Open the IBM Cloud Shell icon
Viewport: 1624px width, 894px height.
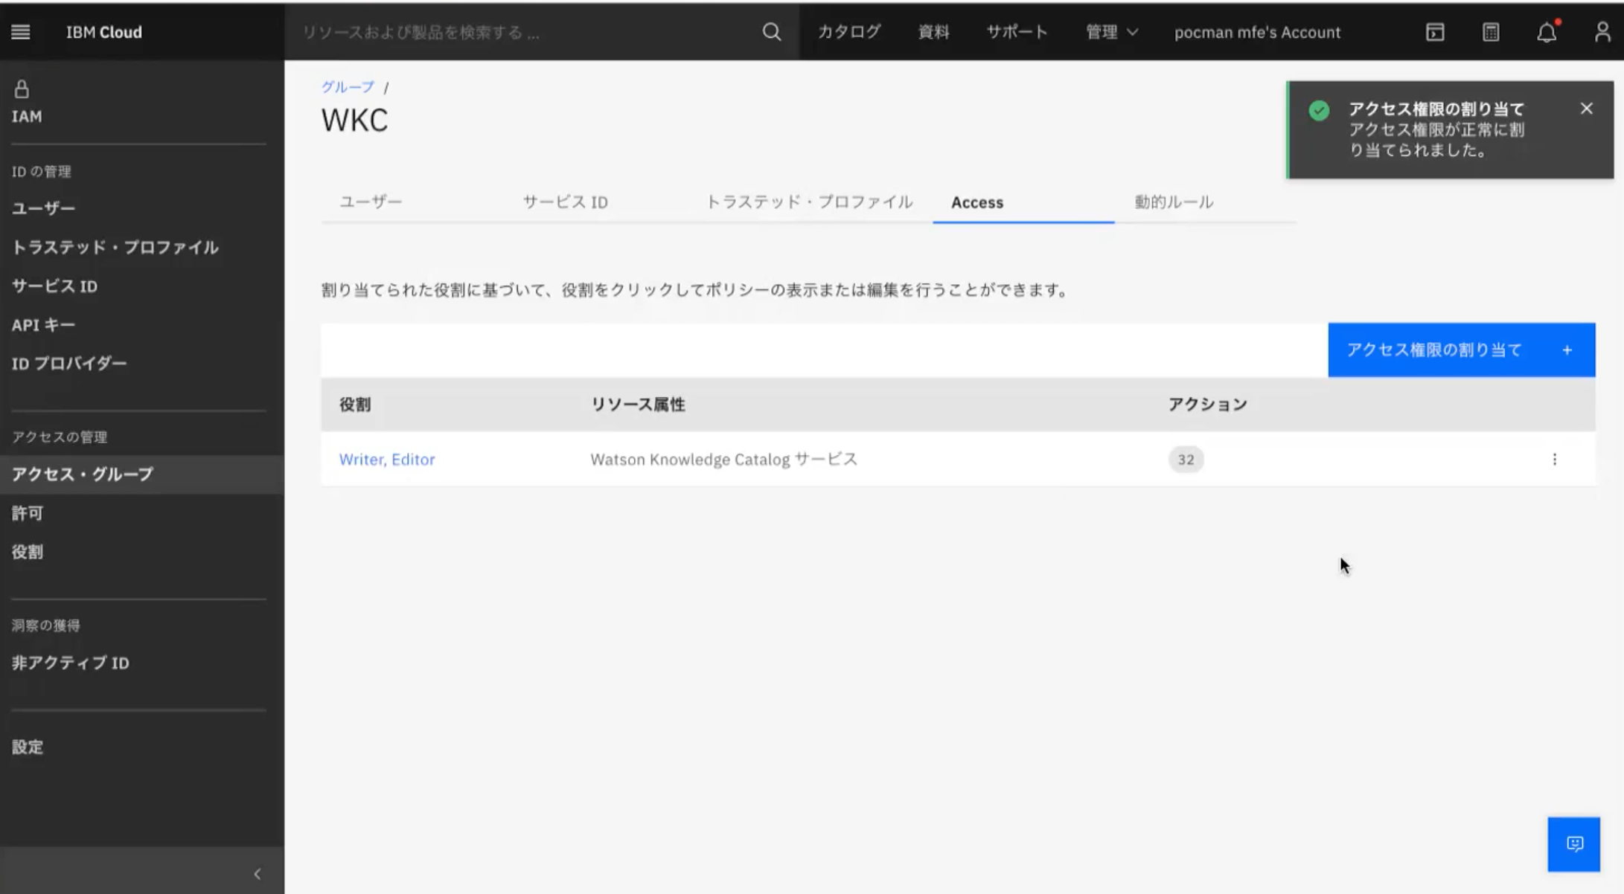[1435, 32]
